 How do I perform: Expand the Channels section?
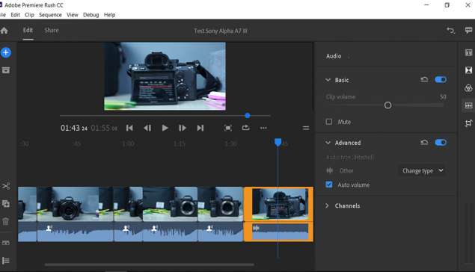[x=327, y=205]
